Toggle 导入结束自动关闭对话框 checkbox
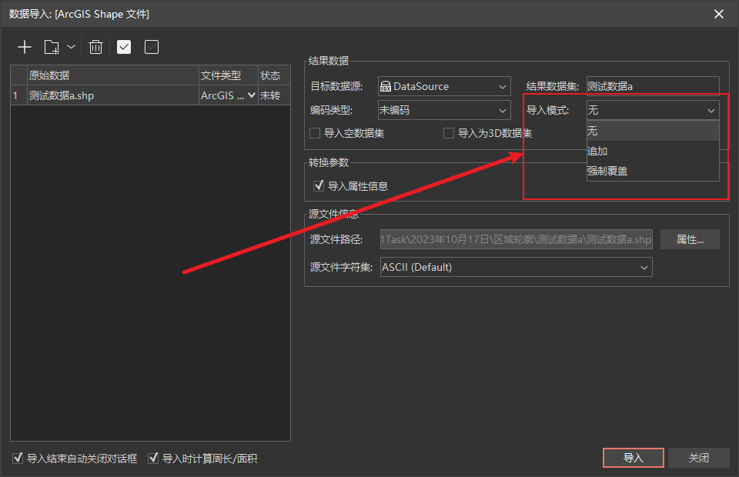 tap(18, 458)
